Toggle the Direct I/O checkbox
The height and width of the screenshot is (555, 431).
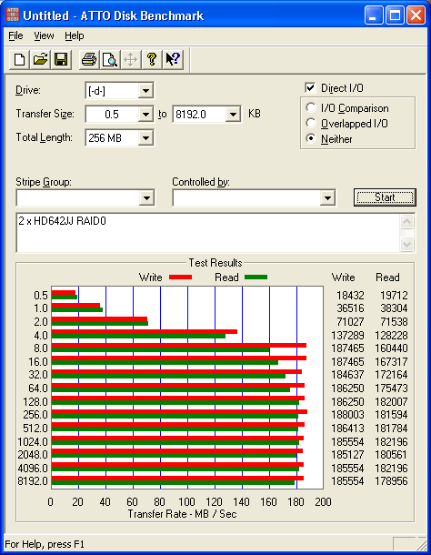(310, 87)
